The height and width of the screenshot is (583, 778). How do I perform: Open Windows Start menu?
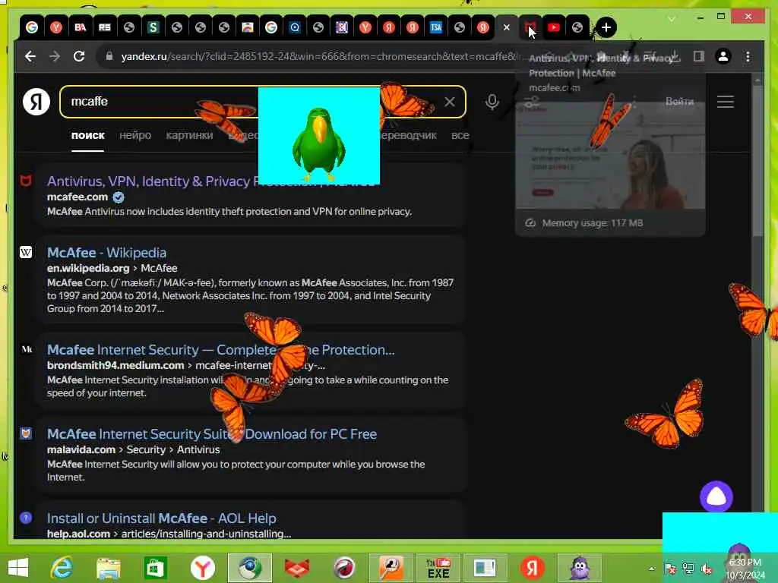pos(18,567)
